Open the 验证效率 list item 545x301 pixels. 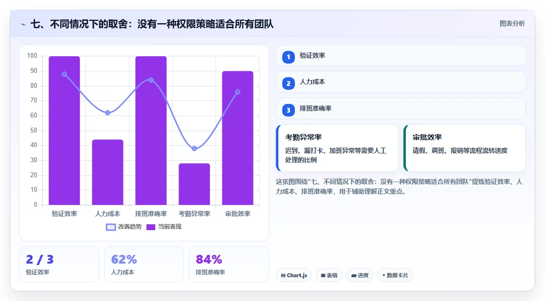[x=401, y=55]
